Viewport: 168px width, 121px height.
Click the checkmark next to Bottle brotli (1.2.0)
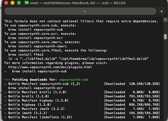(x=6, y=96)
